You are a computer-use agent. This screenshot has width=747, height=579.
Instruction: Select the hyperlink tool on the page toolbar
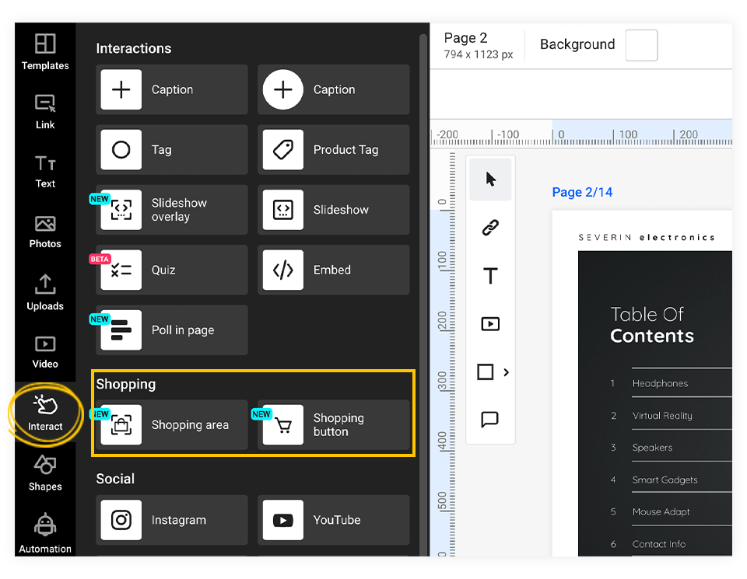click(490, 228)
